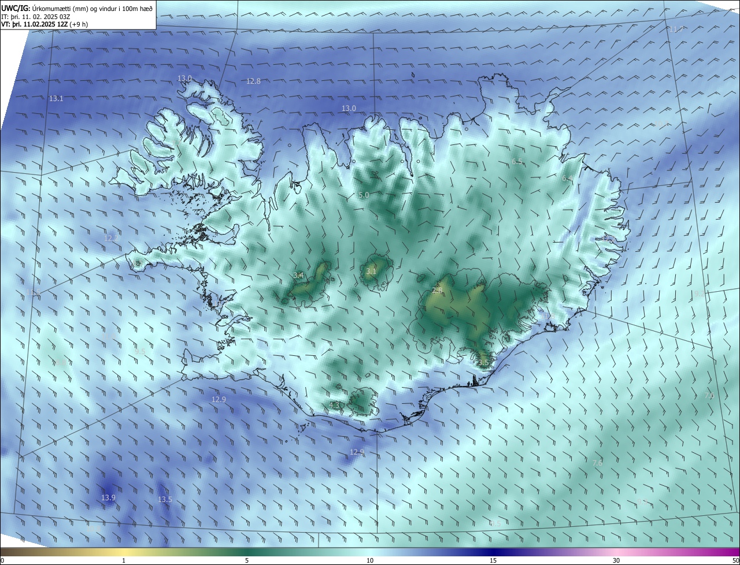Click the 6.4 value label on the map

[567, 179]
